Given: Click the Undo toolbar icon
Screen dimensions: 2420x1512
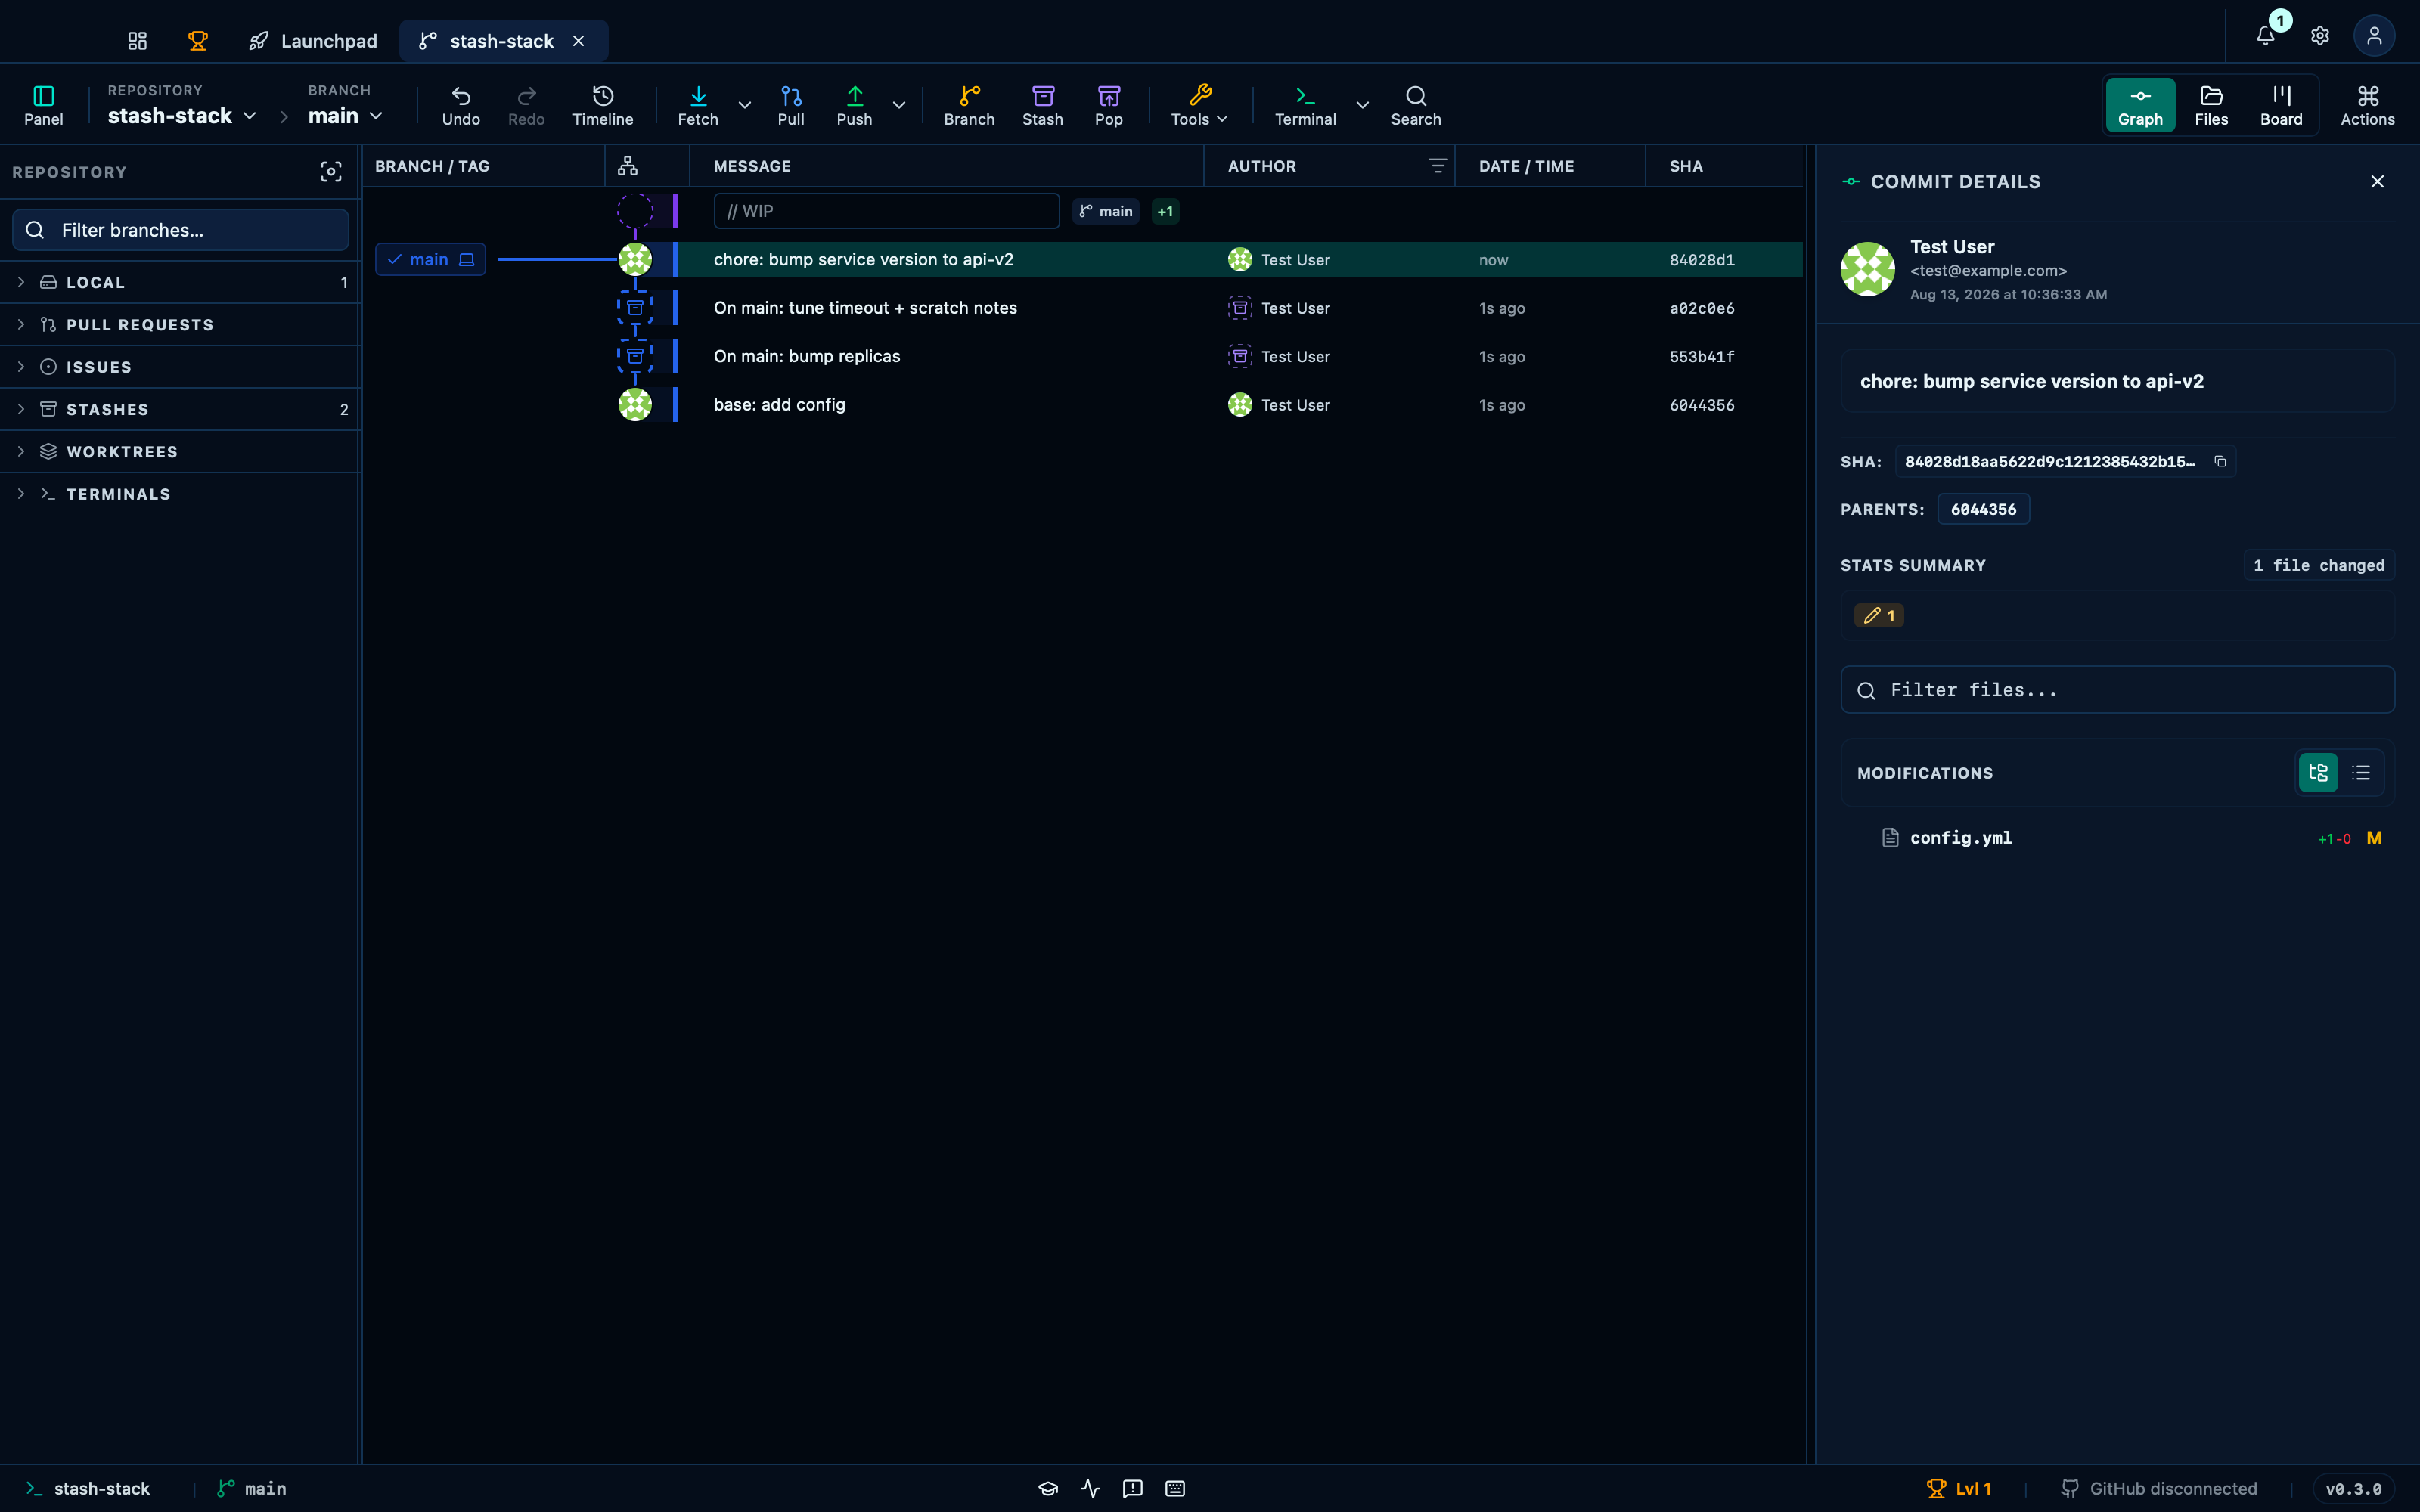Looking at the screenshot, I should tap(460, 105).
